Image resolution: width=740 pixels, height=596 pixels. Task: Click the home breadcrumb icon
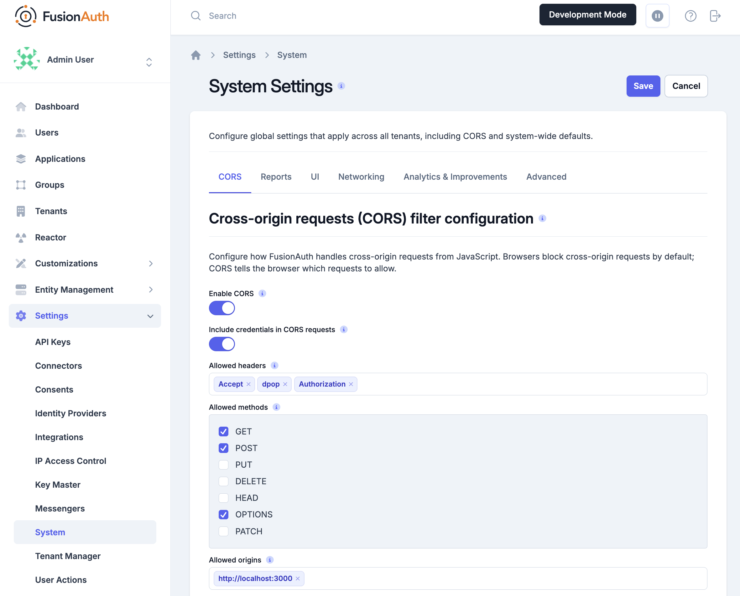(196, 55)
